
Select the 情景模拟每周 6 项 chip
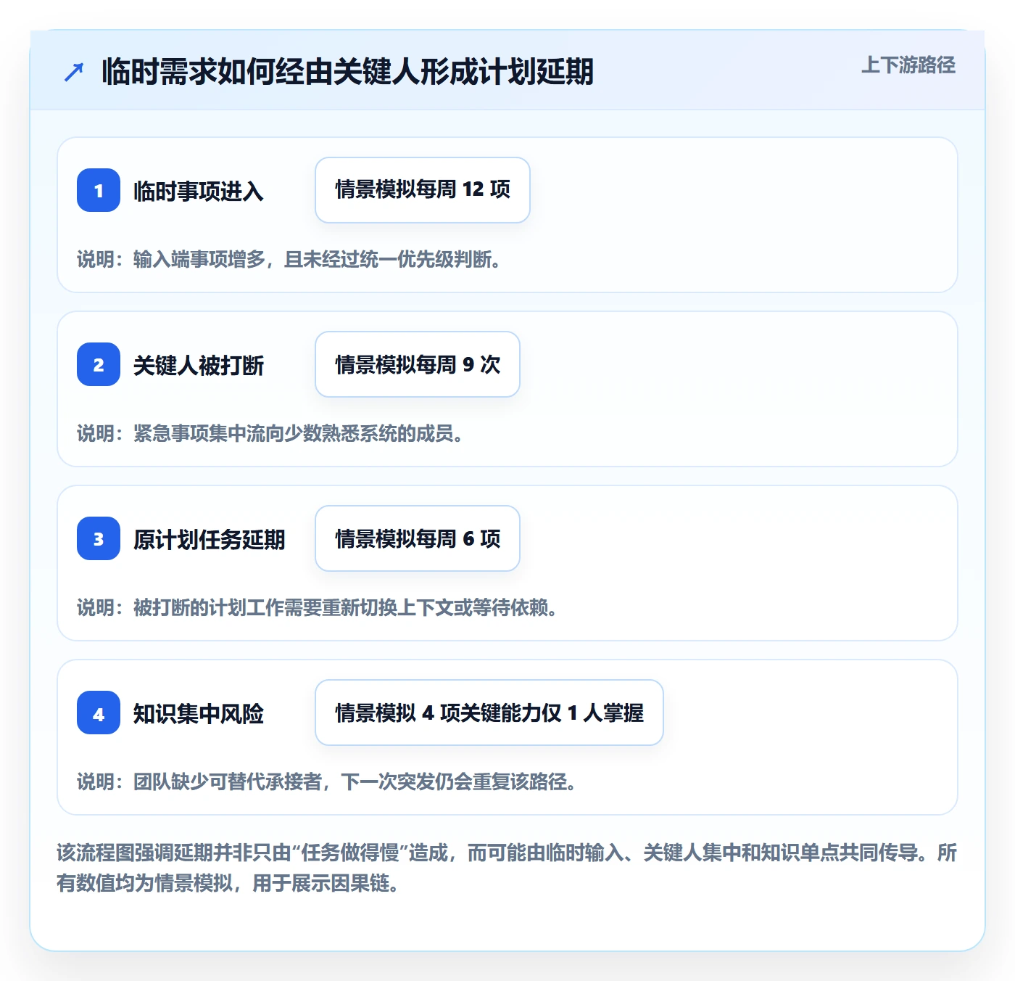pos(418,538)
